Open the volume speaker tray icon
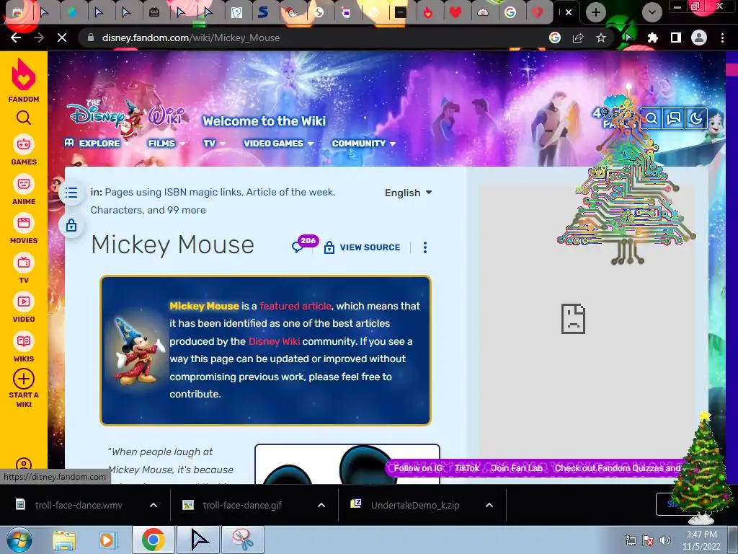The width and height of the screenshot is (738, 554). [664, 540]
